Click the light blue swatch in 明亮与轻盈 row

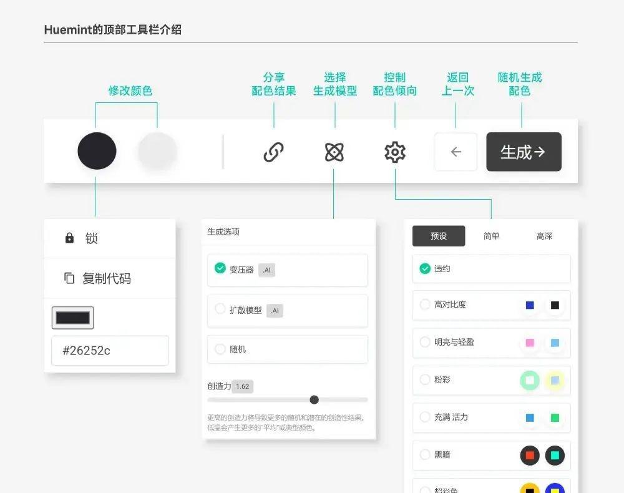555,343
